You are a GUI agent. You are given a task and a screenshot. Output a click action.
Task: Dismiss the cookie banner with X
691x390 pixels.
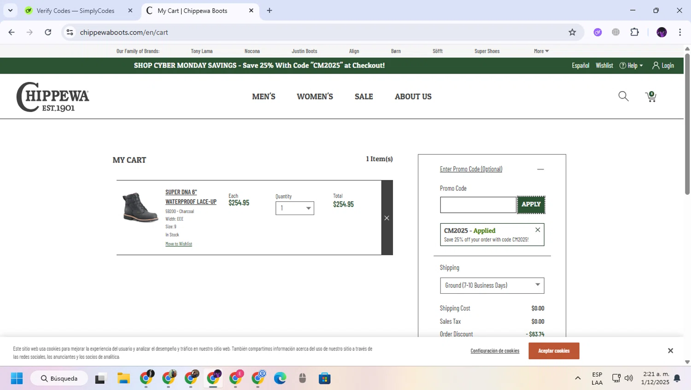(670, 351)
